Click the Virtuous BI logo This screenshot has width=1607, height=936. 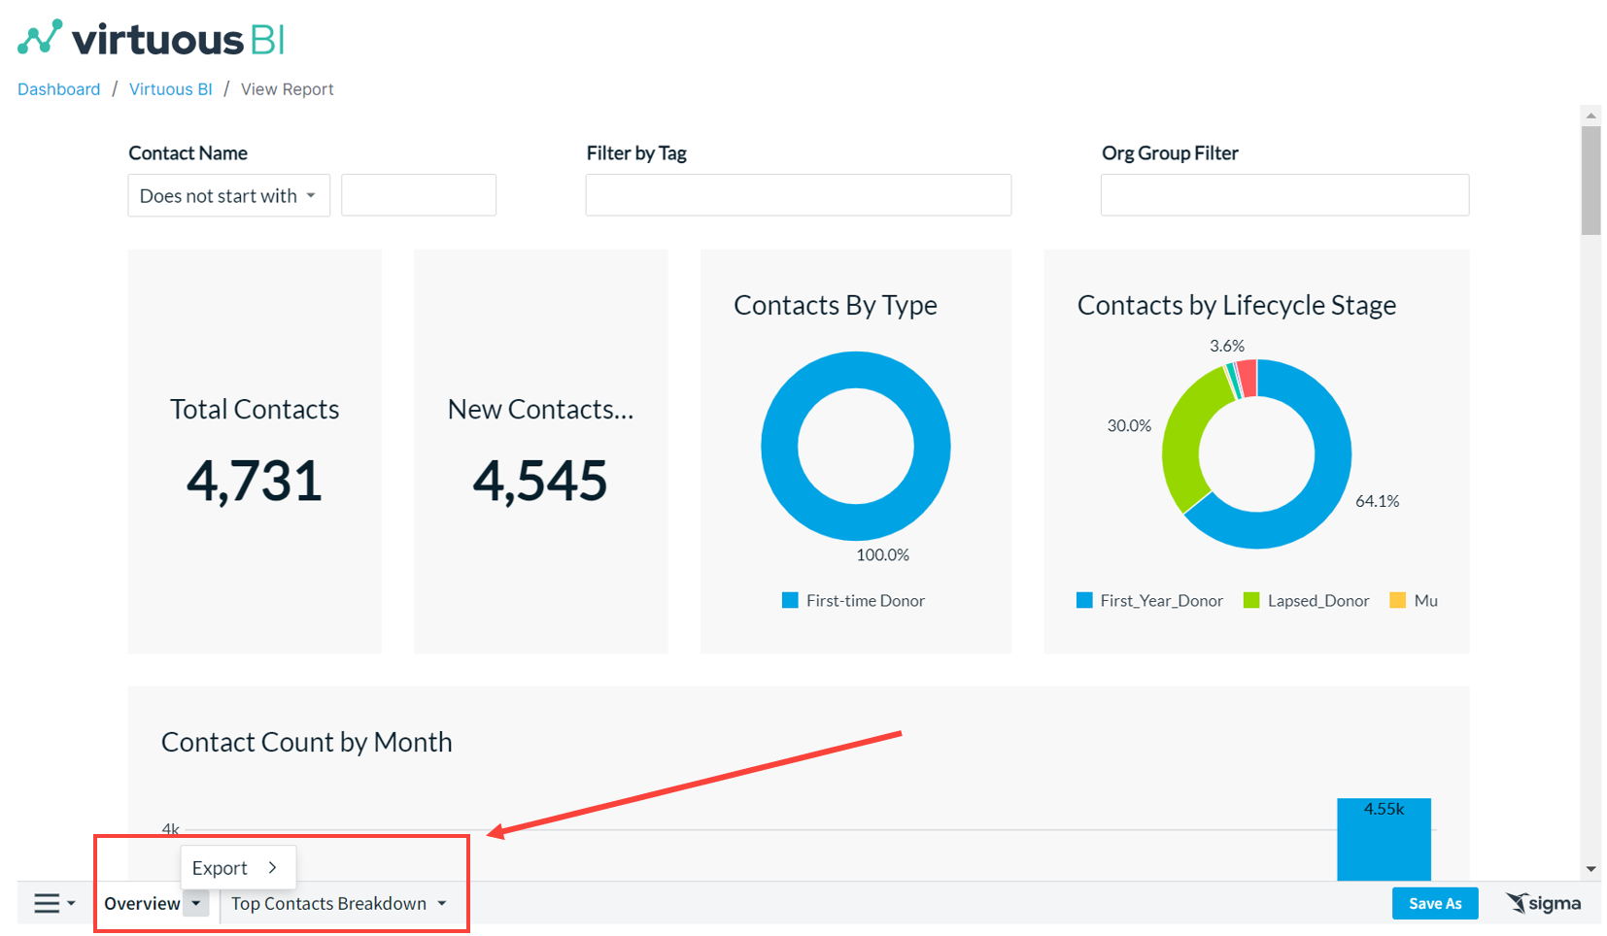[151, 39]
